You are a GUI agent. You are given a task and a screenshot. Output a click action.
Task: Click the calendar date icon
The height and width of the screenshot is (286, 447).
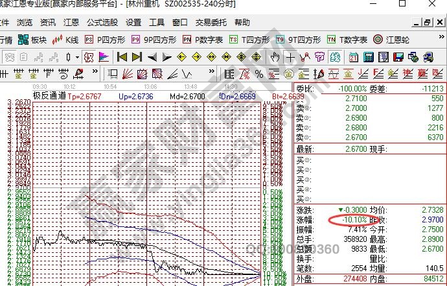(353, 57)
